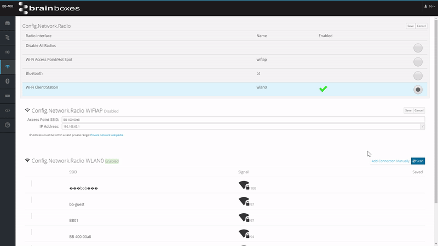The width and height of the screenshot is (438, 246).
Task: Open the code brackets sidebar icon
Action: click(7, 110)
